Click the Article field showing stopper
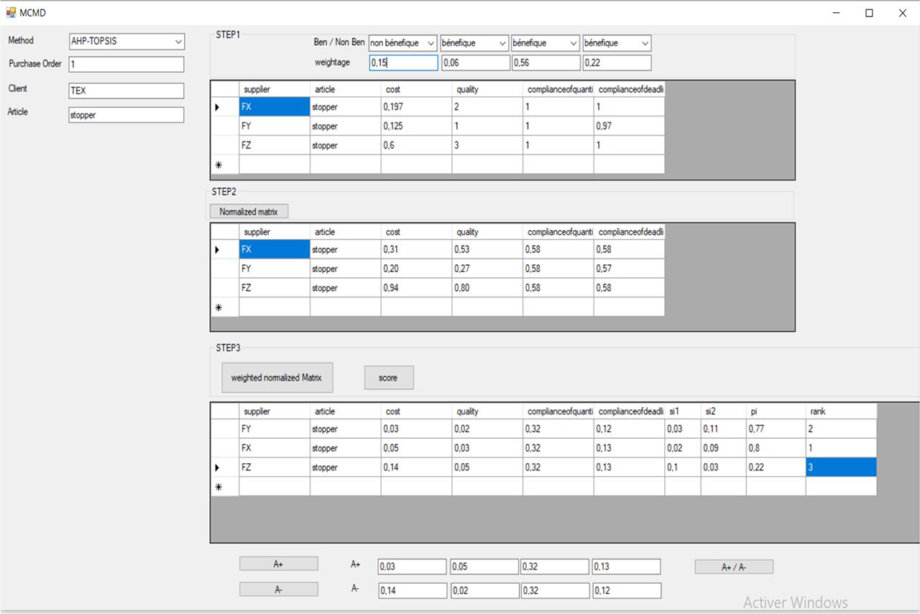The image size is (920, 614). 126,114
